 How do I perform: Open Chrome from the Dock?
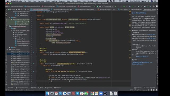click(x=92, y=93)
